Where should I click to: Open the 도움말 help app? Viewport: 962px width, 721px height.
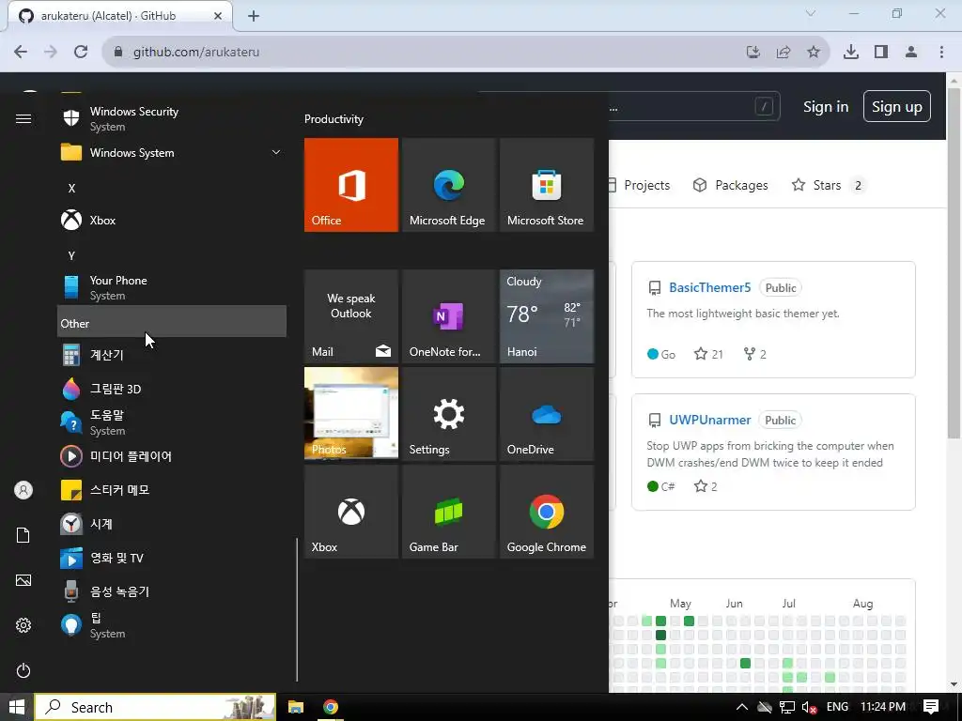(x=172, y=422)
